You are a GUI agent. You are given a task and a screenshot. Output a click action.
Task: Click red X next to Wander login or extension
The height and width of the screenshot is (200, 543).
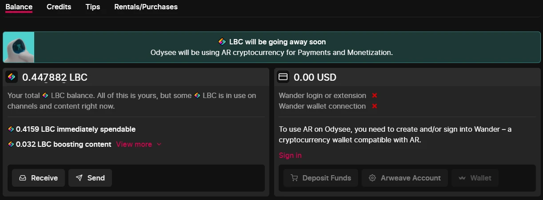(x=375, y=95)
